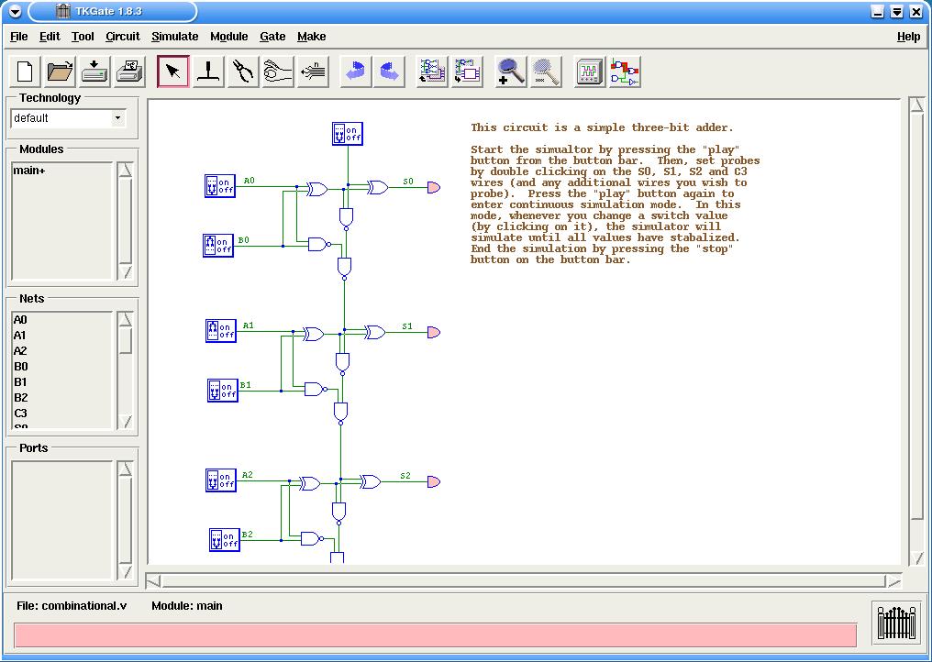This screenshot has height=662, width=932.
Task: Click the Modules list scroll-up arrow
Action: 125,170
